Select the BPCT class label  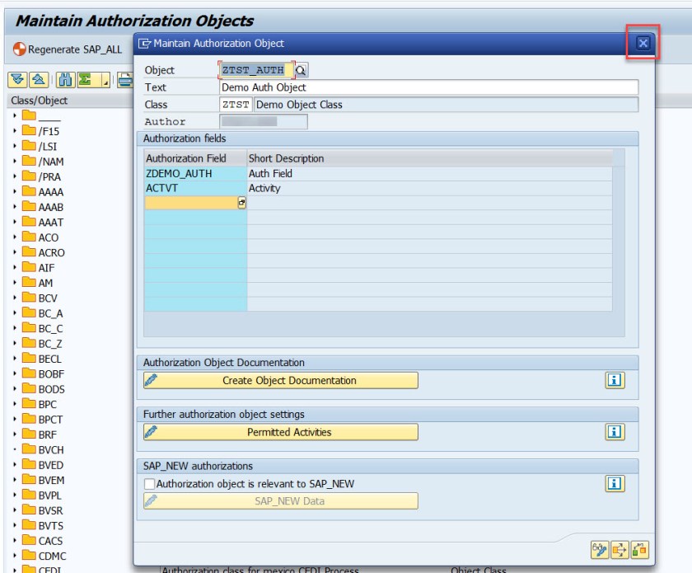point(50,420)
